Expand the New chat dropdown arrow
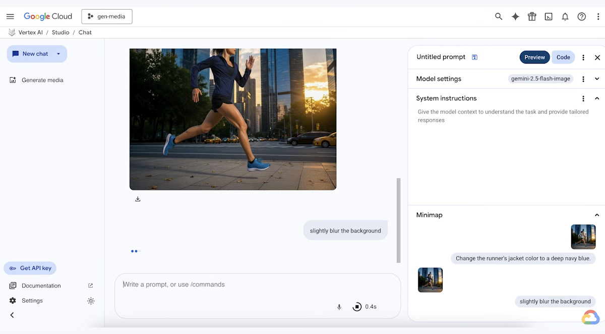The height and width of the screenshot is (334, 605). 58,54
